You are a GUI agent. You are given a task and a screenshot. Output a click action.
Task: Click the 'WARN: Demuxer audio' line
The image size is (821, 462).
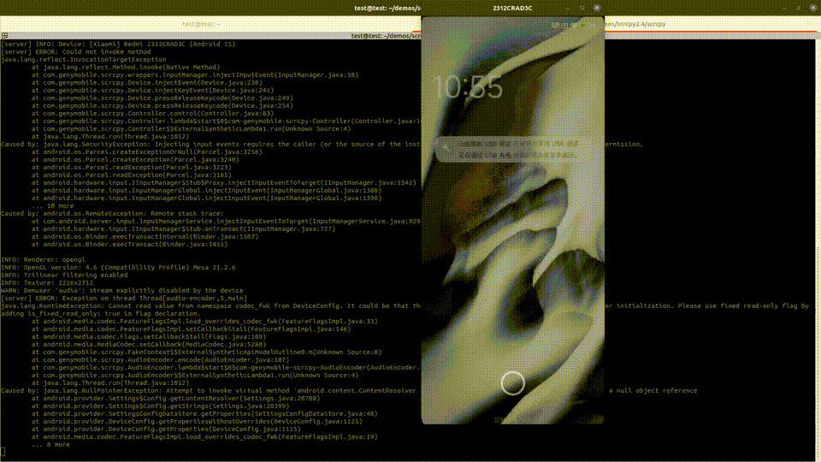tap(122, 290)
